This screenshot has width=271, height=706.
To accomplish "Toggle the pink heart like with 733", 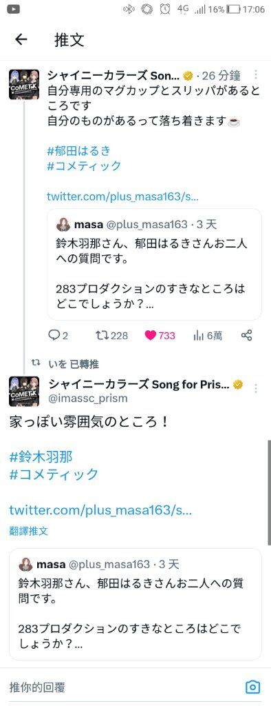I will (x=150, y=336).
